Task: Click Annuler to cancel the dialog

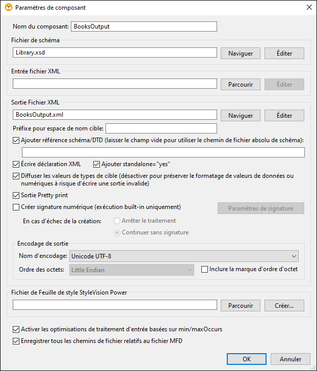Action: click(x=290, y=359)
